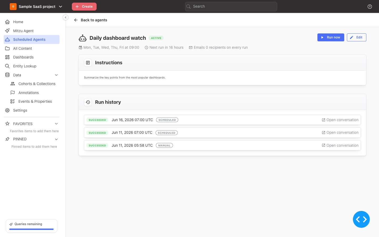Focus the Search input field
The width and height of the screenshot is (379, 237).
coord(231,7)
